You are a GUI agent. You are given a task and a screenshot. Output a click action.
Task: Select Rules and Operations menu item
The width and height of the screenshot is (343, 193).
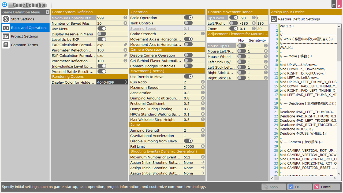click(x=29, y=28)
